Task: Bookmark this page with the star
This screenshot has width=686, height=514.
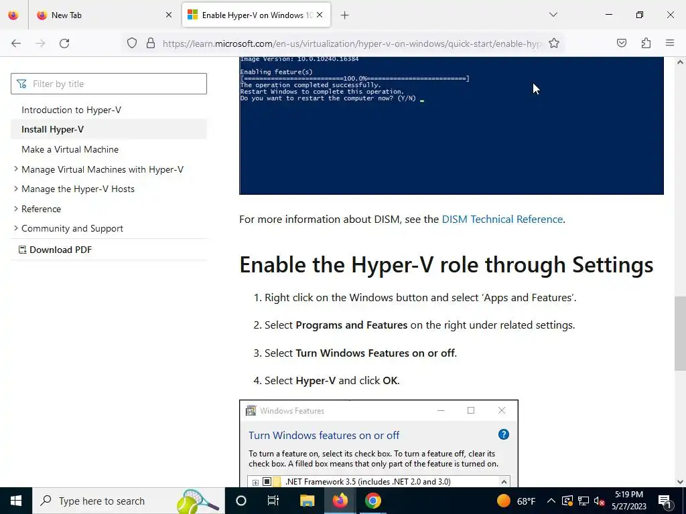Action: click(x=554, y=44)
